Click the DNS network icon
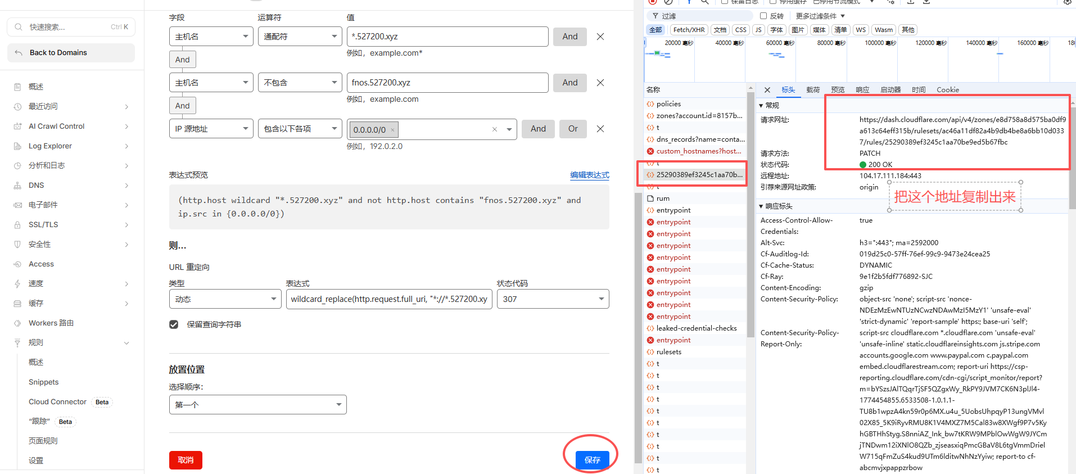This screenshot has width=1076, height=474. (x=17, y=185)
